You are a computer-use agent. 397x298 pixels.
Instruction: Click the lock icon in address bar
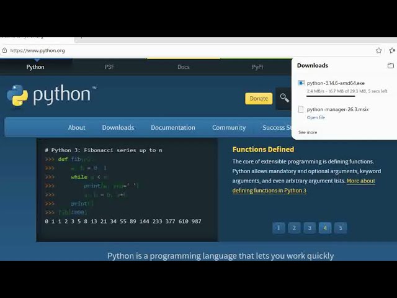point(4,50)
